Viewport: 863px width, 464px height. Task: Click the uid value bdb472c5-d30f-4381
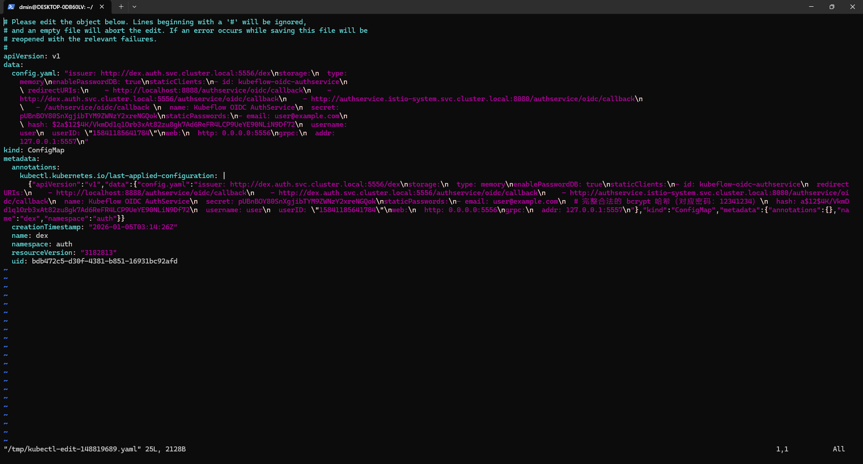(x=105, y=261)
